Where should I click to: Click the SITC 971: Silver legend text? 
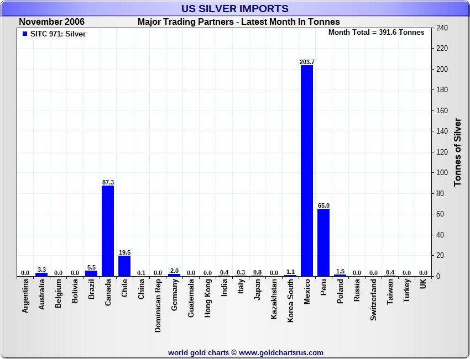pos(58,34)
